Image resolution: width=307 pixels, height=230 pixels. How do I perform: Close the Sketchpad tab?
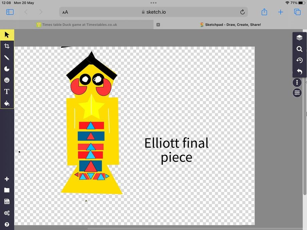click(158, 25)
